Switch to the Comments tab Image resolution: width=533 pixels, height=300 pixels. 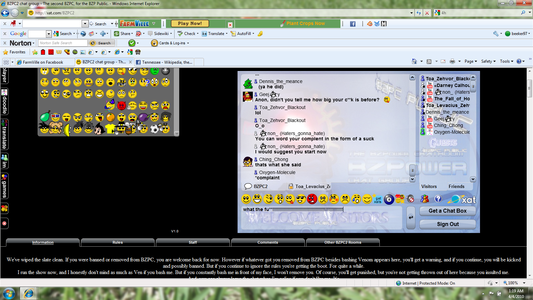pyautogui.click(x=268, y=242)
